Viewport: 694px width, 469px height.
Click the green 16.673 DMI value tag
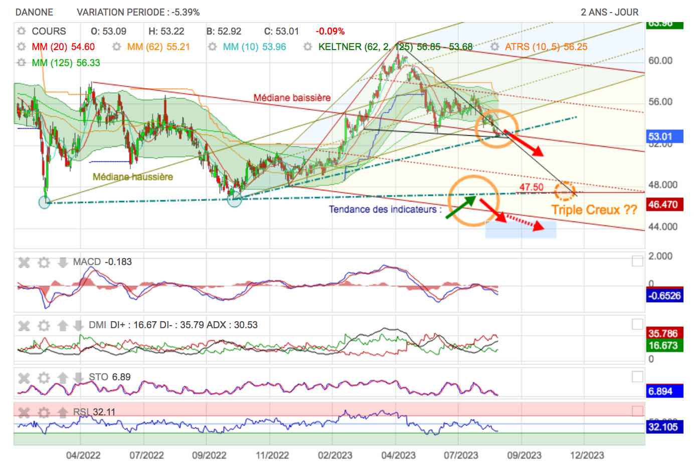tap(664, 345)
